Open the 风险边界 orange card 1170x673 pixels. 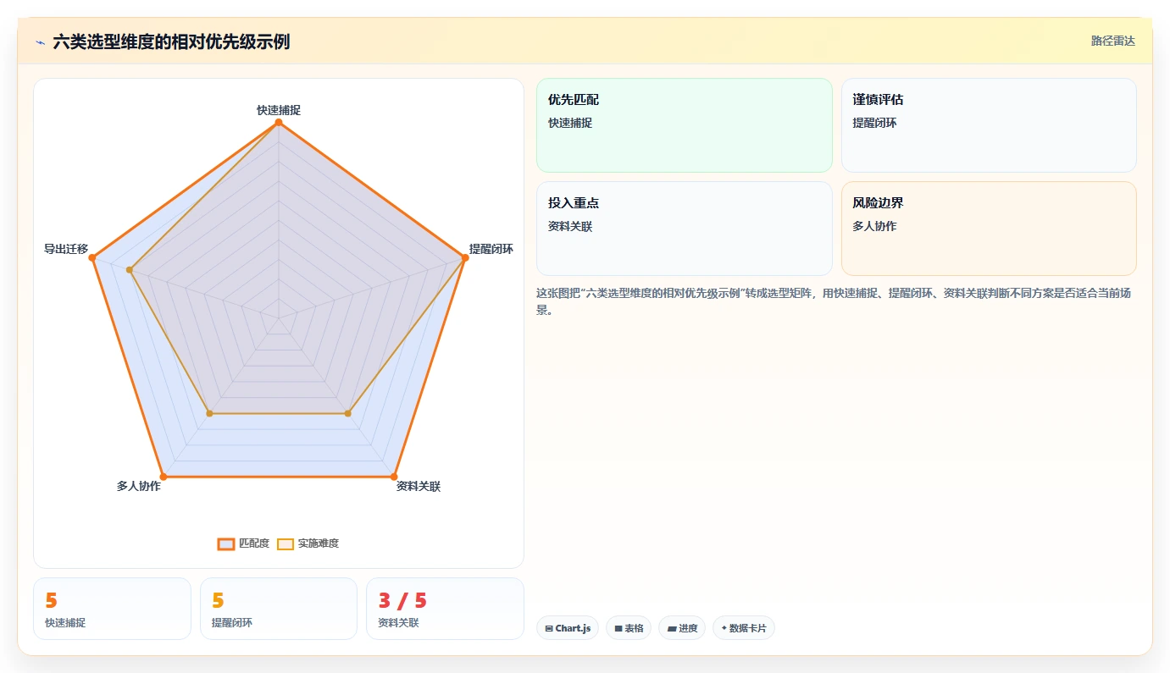[989, 229]
